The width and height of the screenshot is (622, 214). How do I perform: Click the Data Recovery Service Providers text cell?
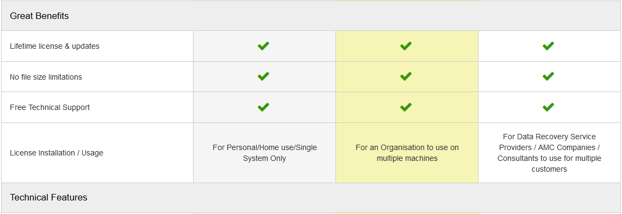coord(549,153)
